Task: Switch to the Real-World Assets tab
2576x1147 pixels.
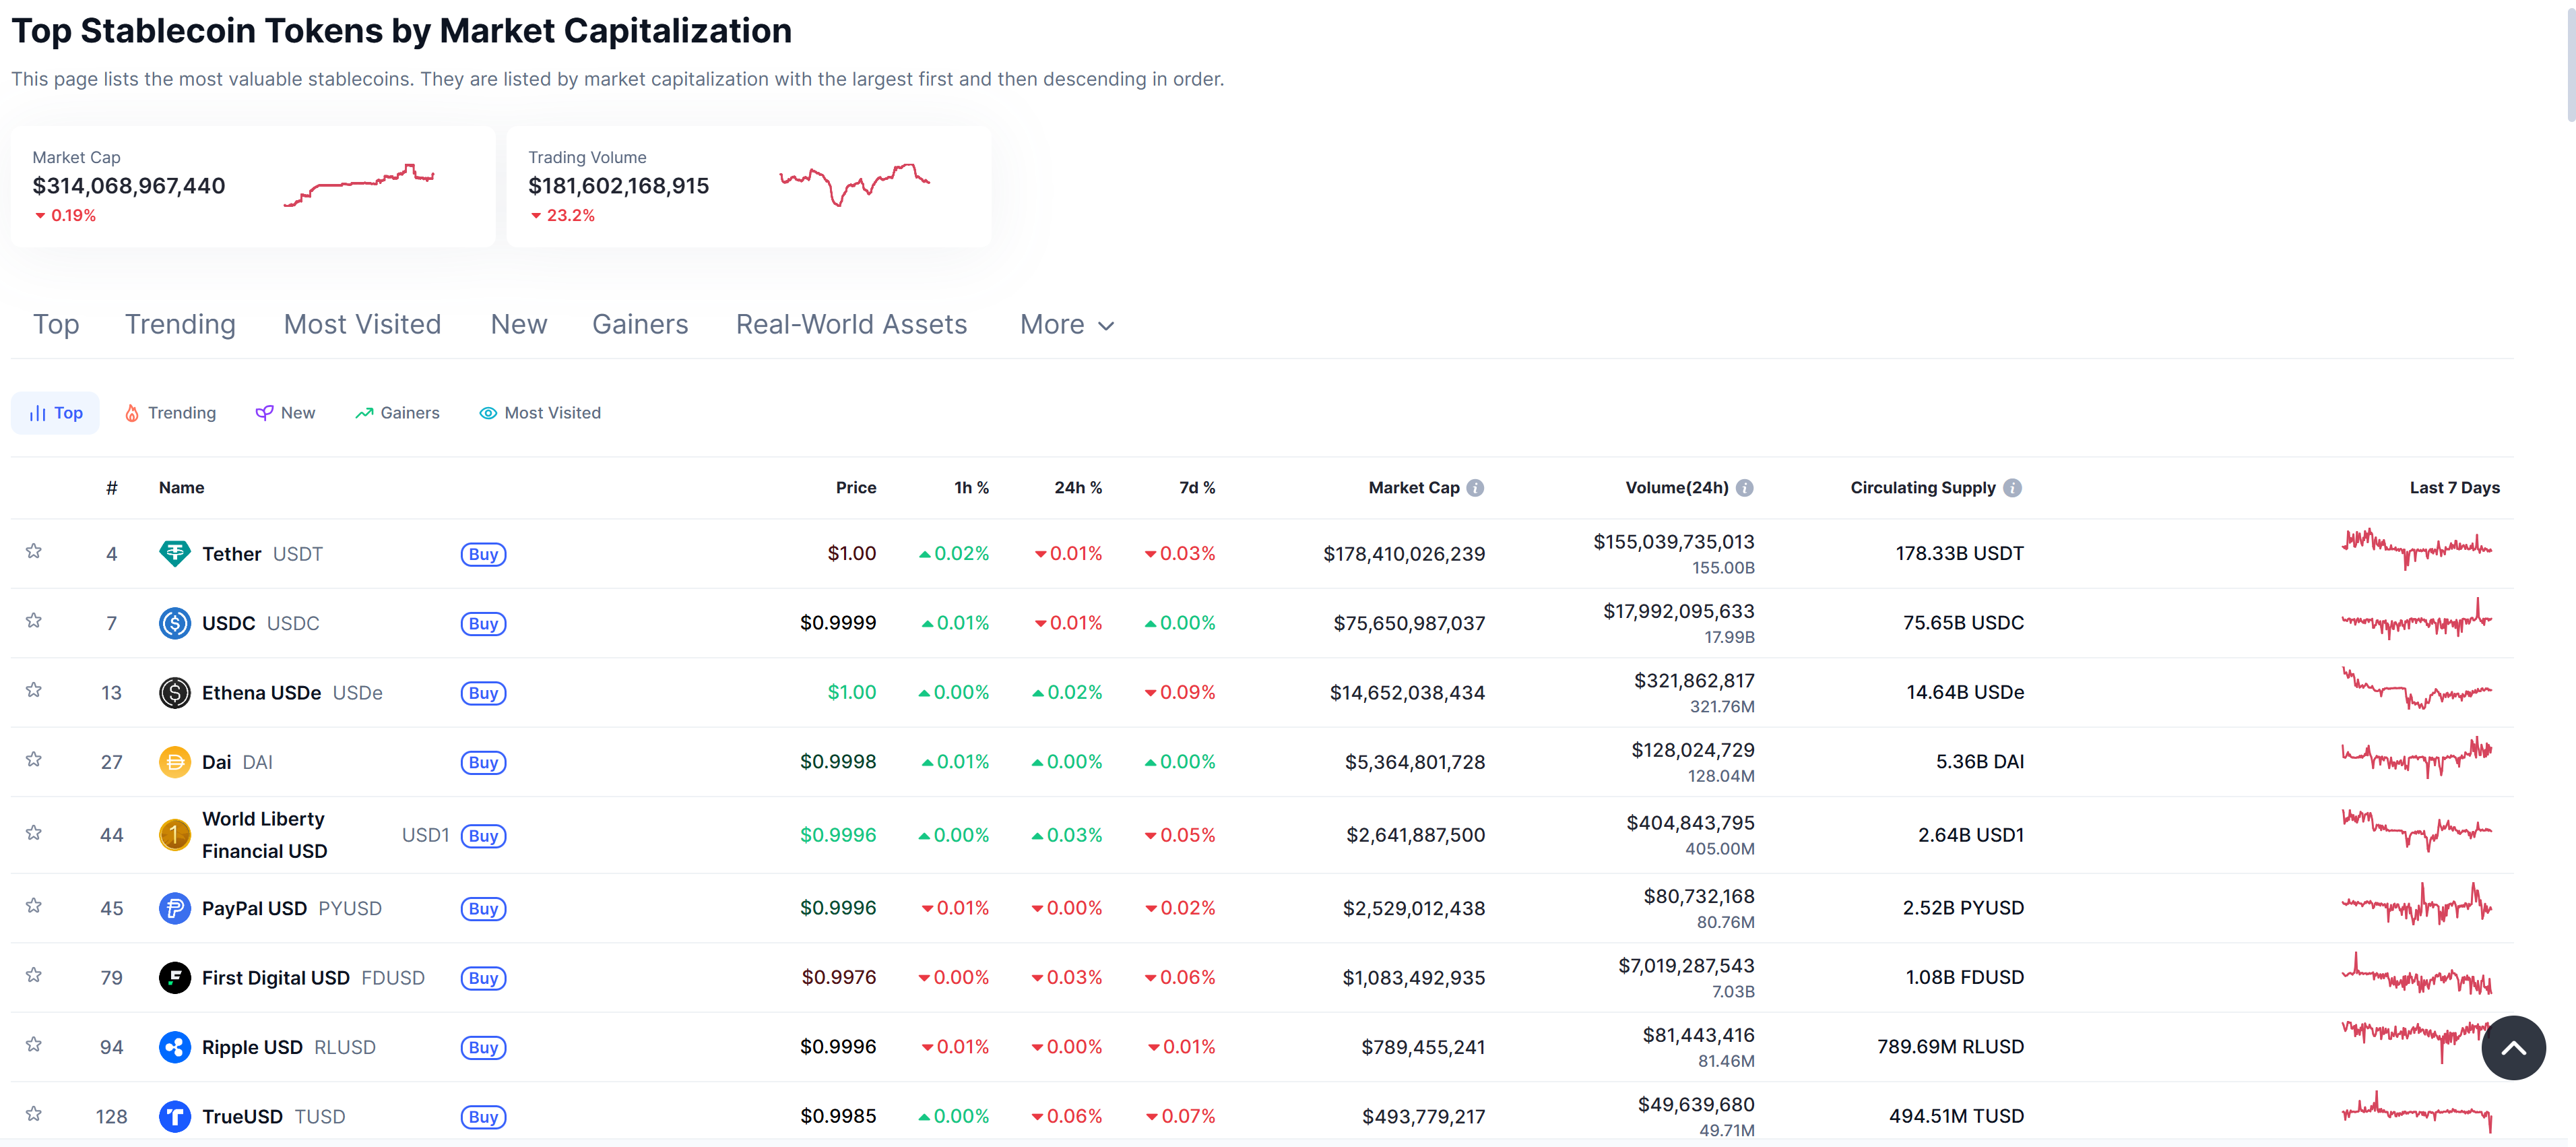Action: [851, 325]
